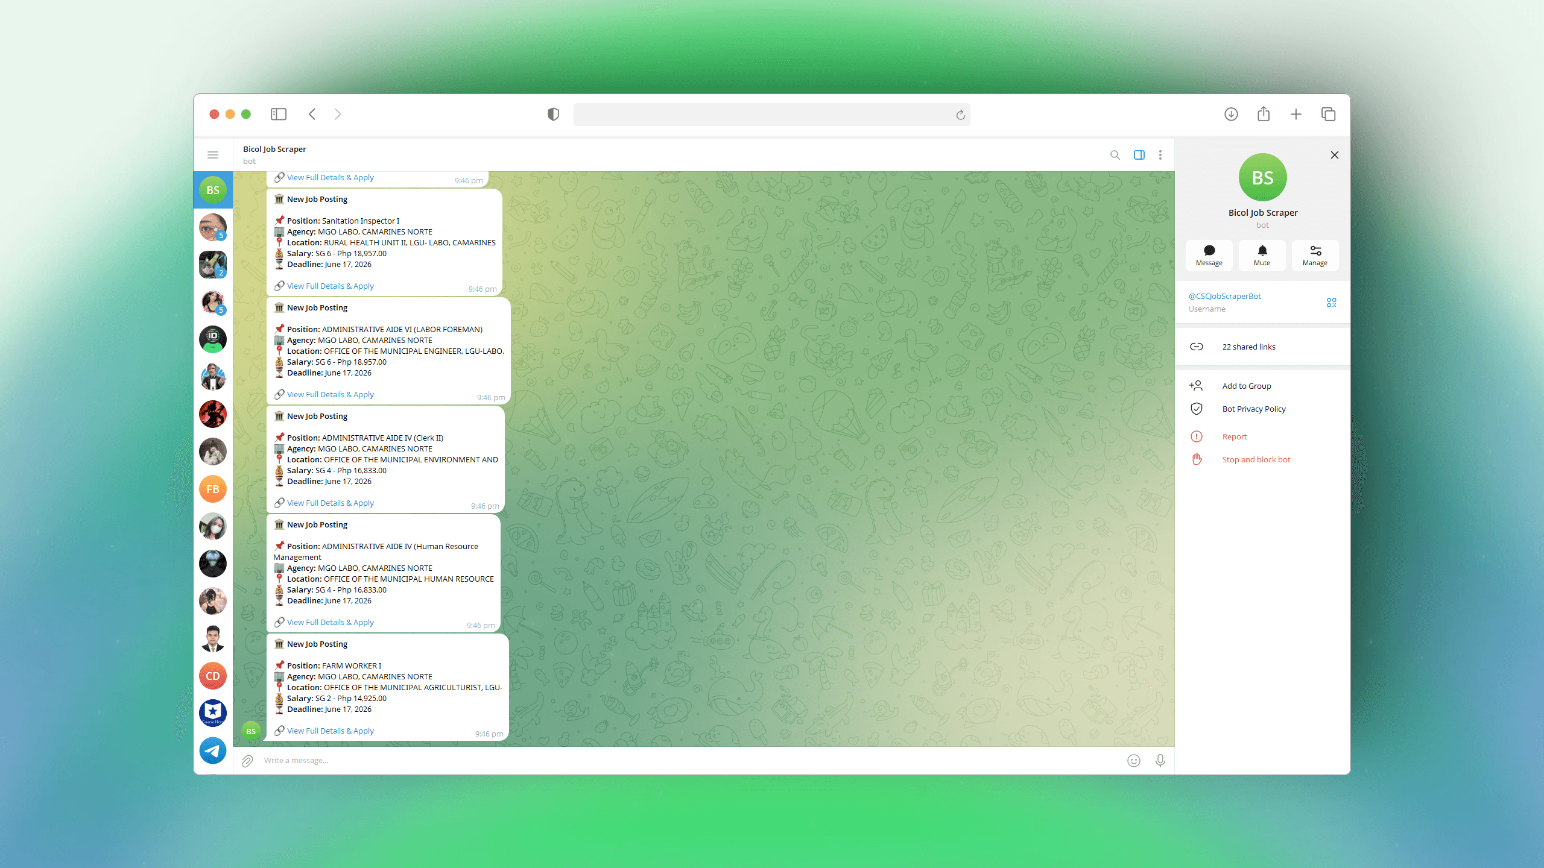
Task: Attach a file with paperclip icon
Action: (247, 761)
